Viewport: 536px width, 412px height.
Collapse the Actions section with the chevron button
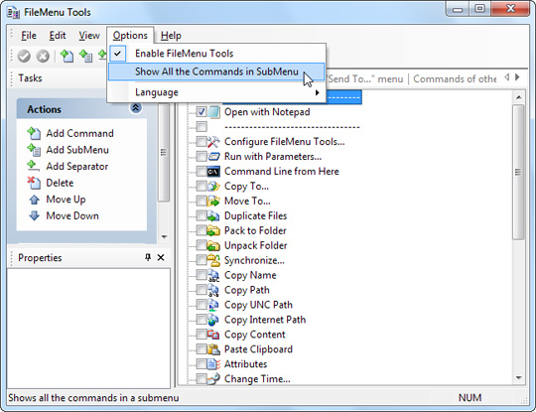pos(136,108)
